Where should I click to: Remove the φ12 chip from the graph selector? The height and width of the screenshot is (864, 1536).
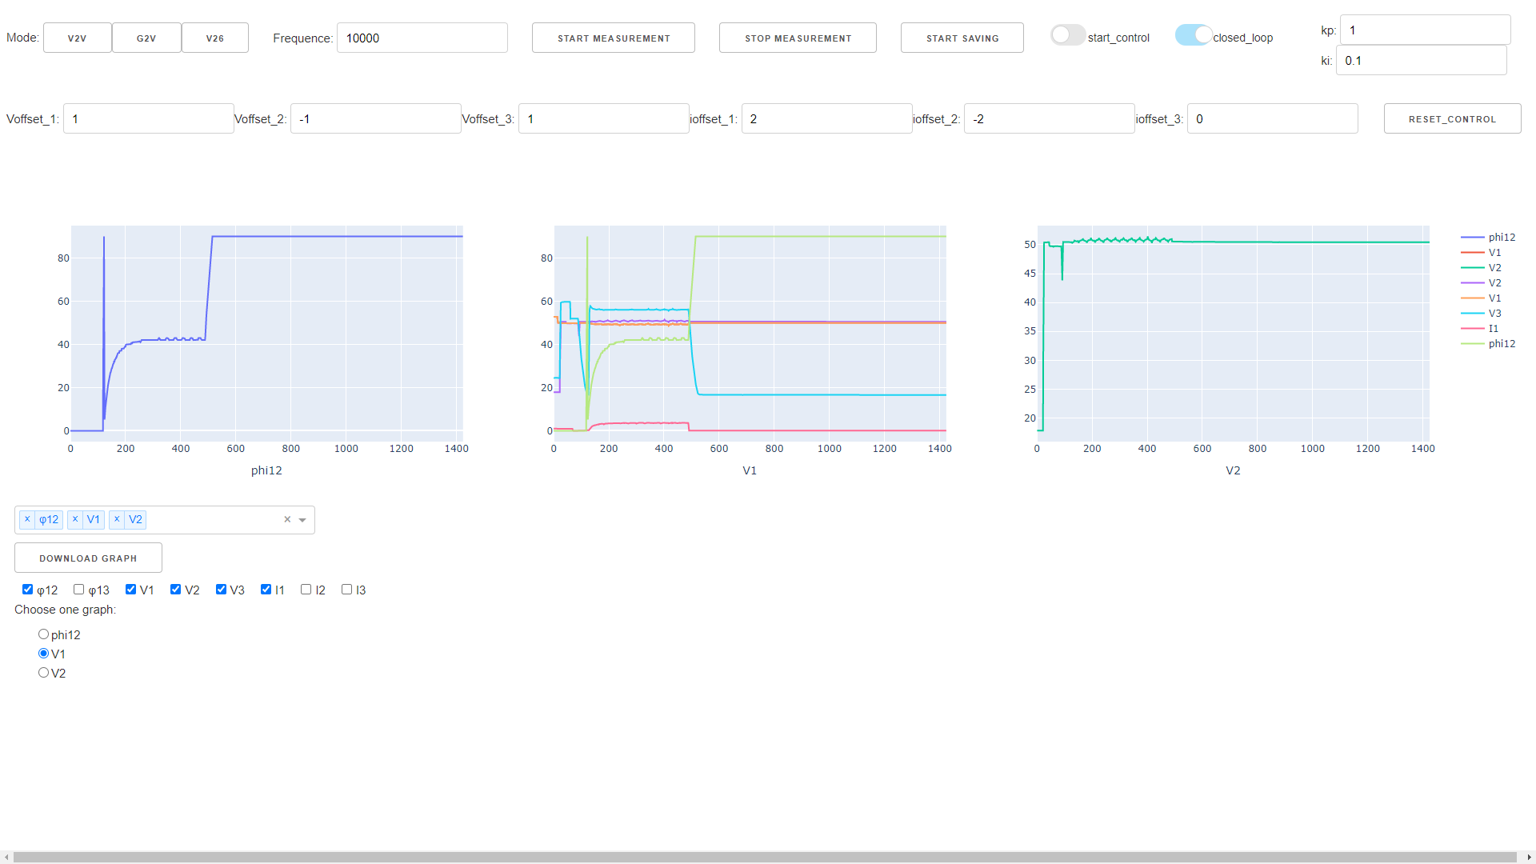(x=27, y=519)
